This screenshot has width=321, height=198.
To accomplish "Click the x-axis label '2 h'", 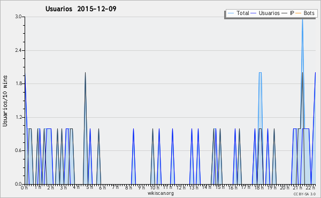I will (51, 187).
